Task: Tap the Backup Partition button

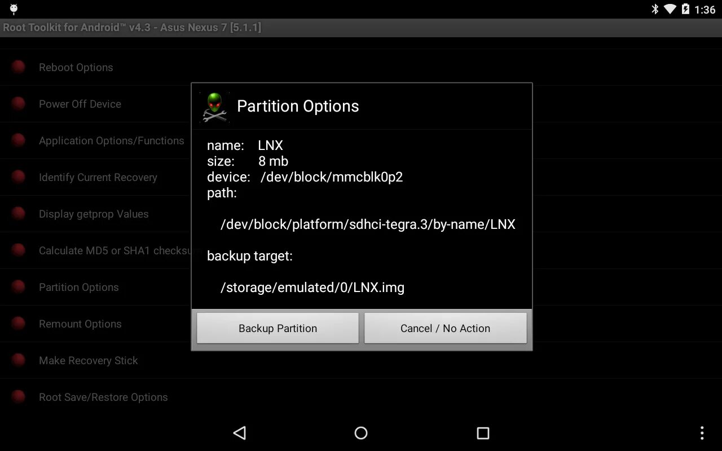Action: point(278,328)
